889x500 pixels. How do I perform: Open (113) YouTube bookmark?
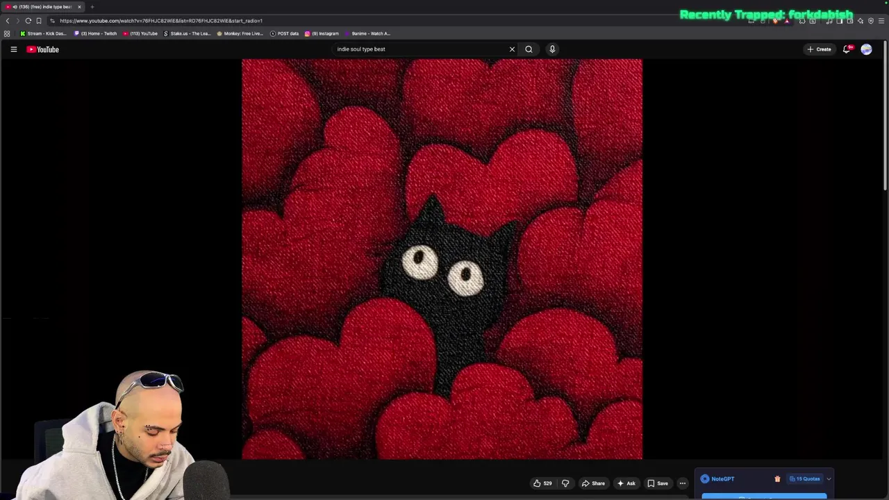pos(140,33)
